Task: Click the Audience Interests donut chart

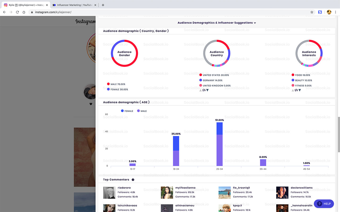Action: point(309,53)
